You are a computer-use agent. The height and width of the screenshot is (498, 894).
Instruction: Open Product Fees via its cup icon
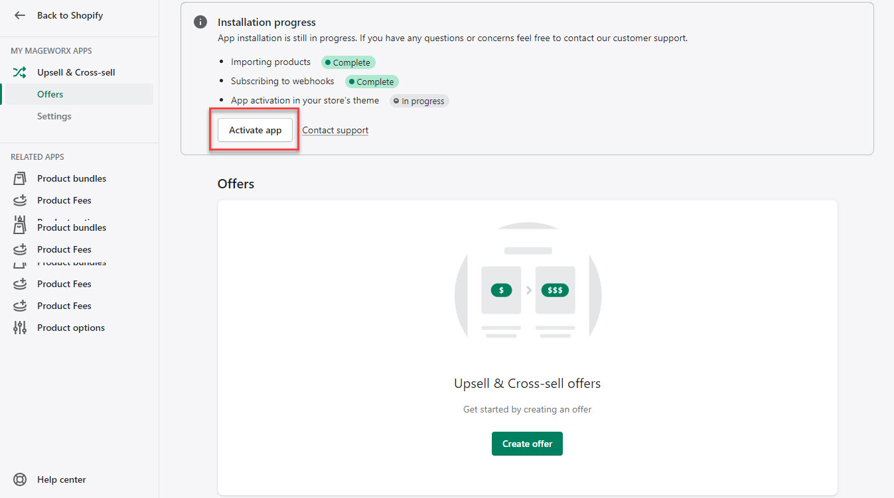[19, 200]
